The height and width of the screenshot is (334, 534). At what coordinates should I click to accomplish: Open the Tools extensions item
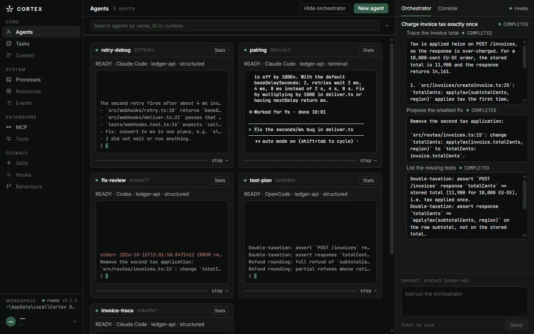pyautogui.click(x=41, y=139)
